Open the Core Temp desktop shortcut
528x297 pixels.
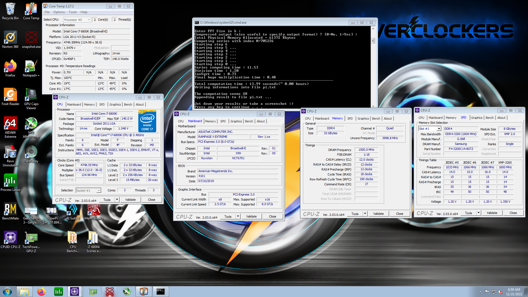[31, 11]
